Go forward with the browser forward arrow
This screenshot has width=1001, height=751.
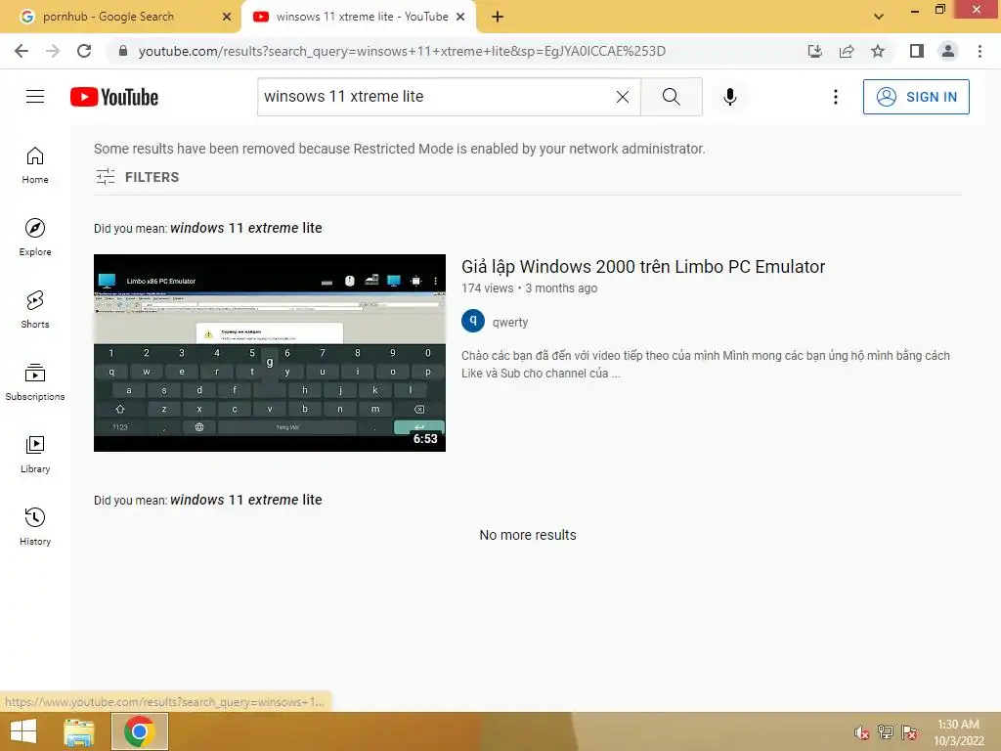[53, 51]
